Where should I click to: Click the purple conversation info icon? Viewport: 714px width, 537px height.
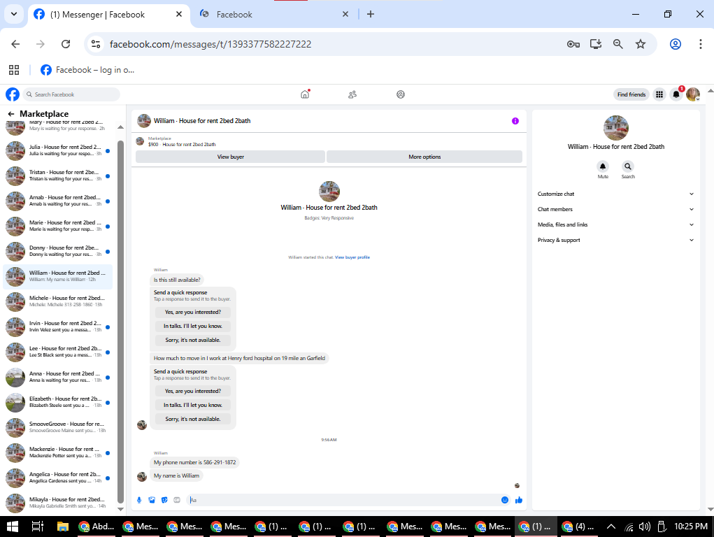[515, 121]
